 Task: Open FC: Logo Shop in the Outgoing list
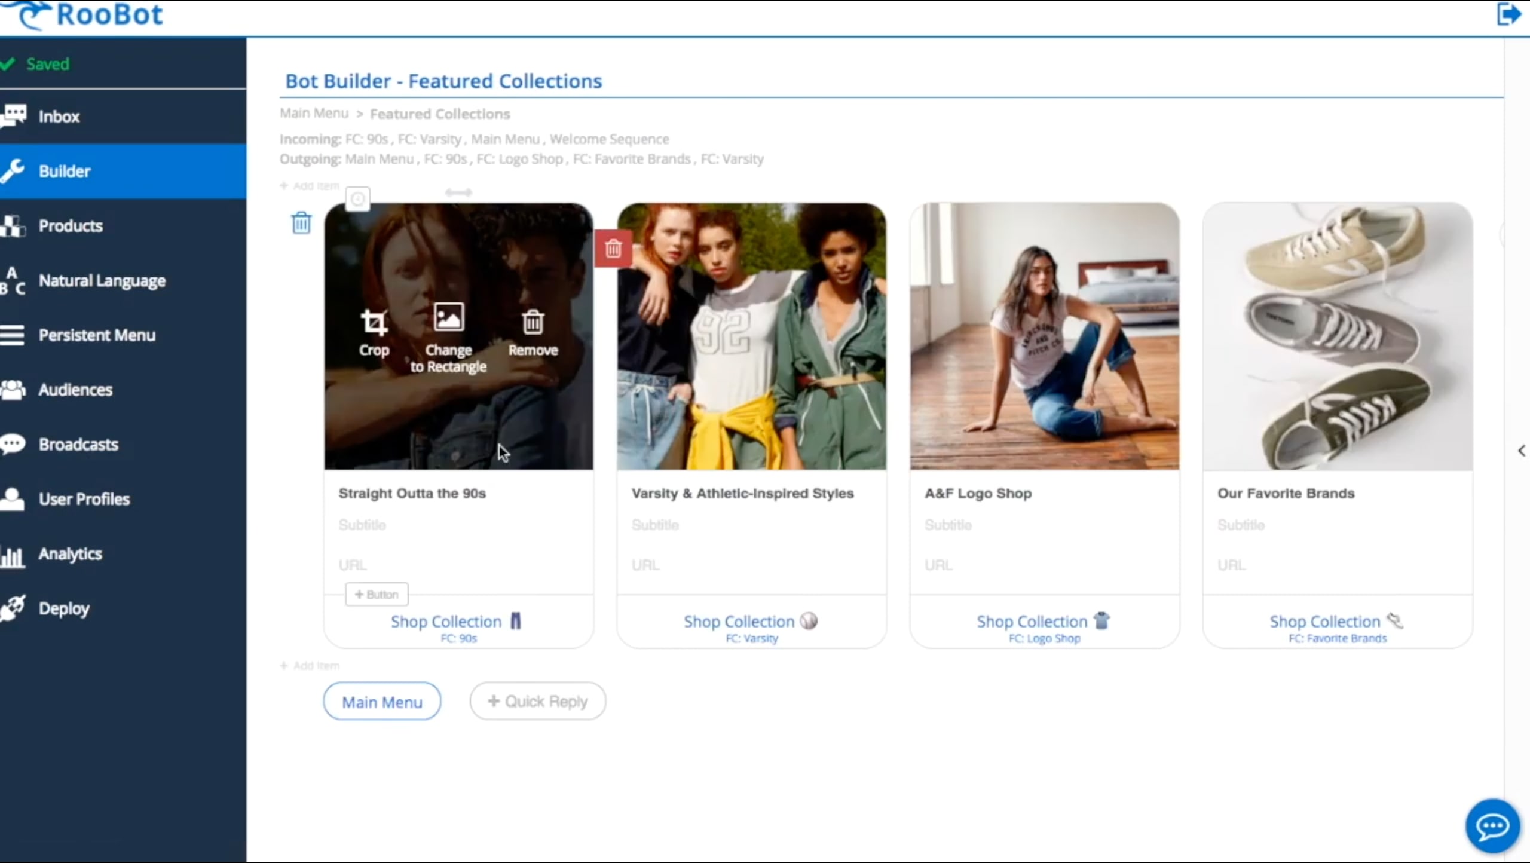click(520, 159)
